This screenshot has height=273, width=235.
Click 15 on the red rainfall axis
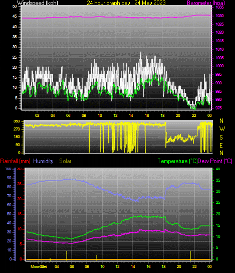point(20,214)
